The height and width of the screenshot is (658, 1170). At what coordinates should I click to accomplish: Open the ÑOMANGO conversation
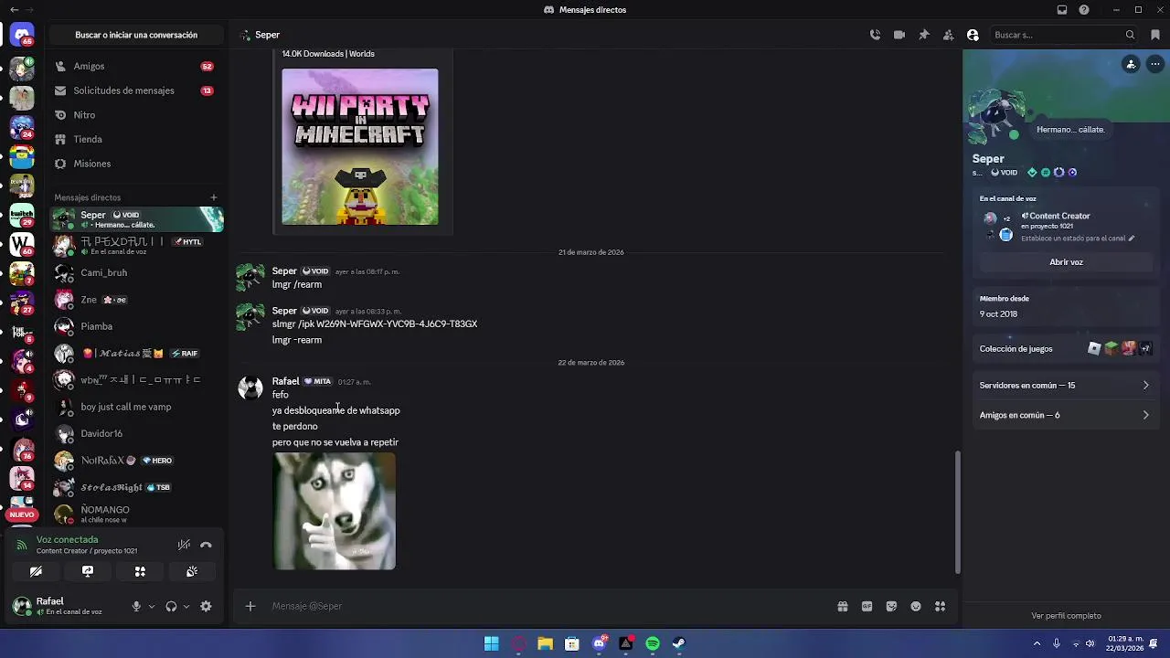point(135,514)
